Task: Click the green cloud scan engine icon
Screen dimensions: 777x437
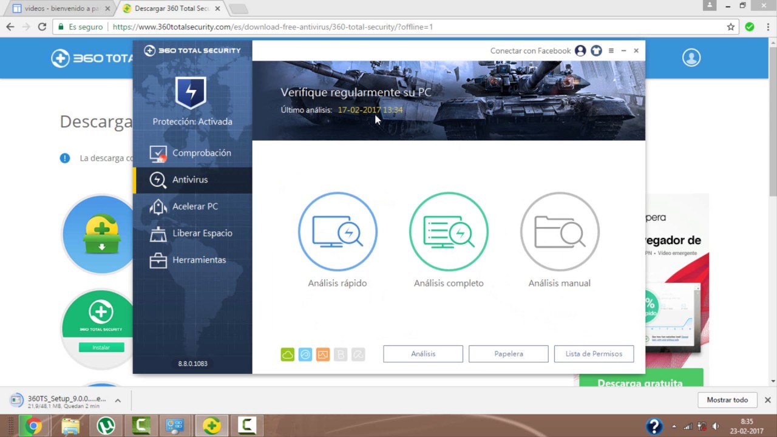Action: (x=288, y=354)
